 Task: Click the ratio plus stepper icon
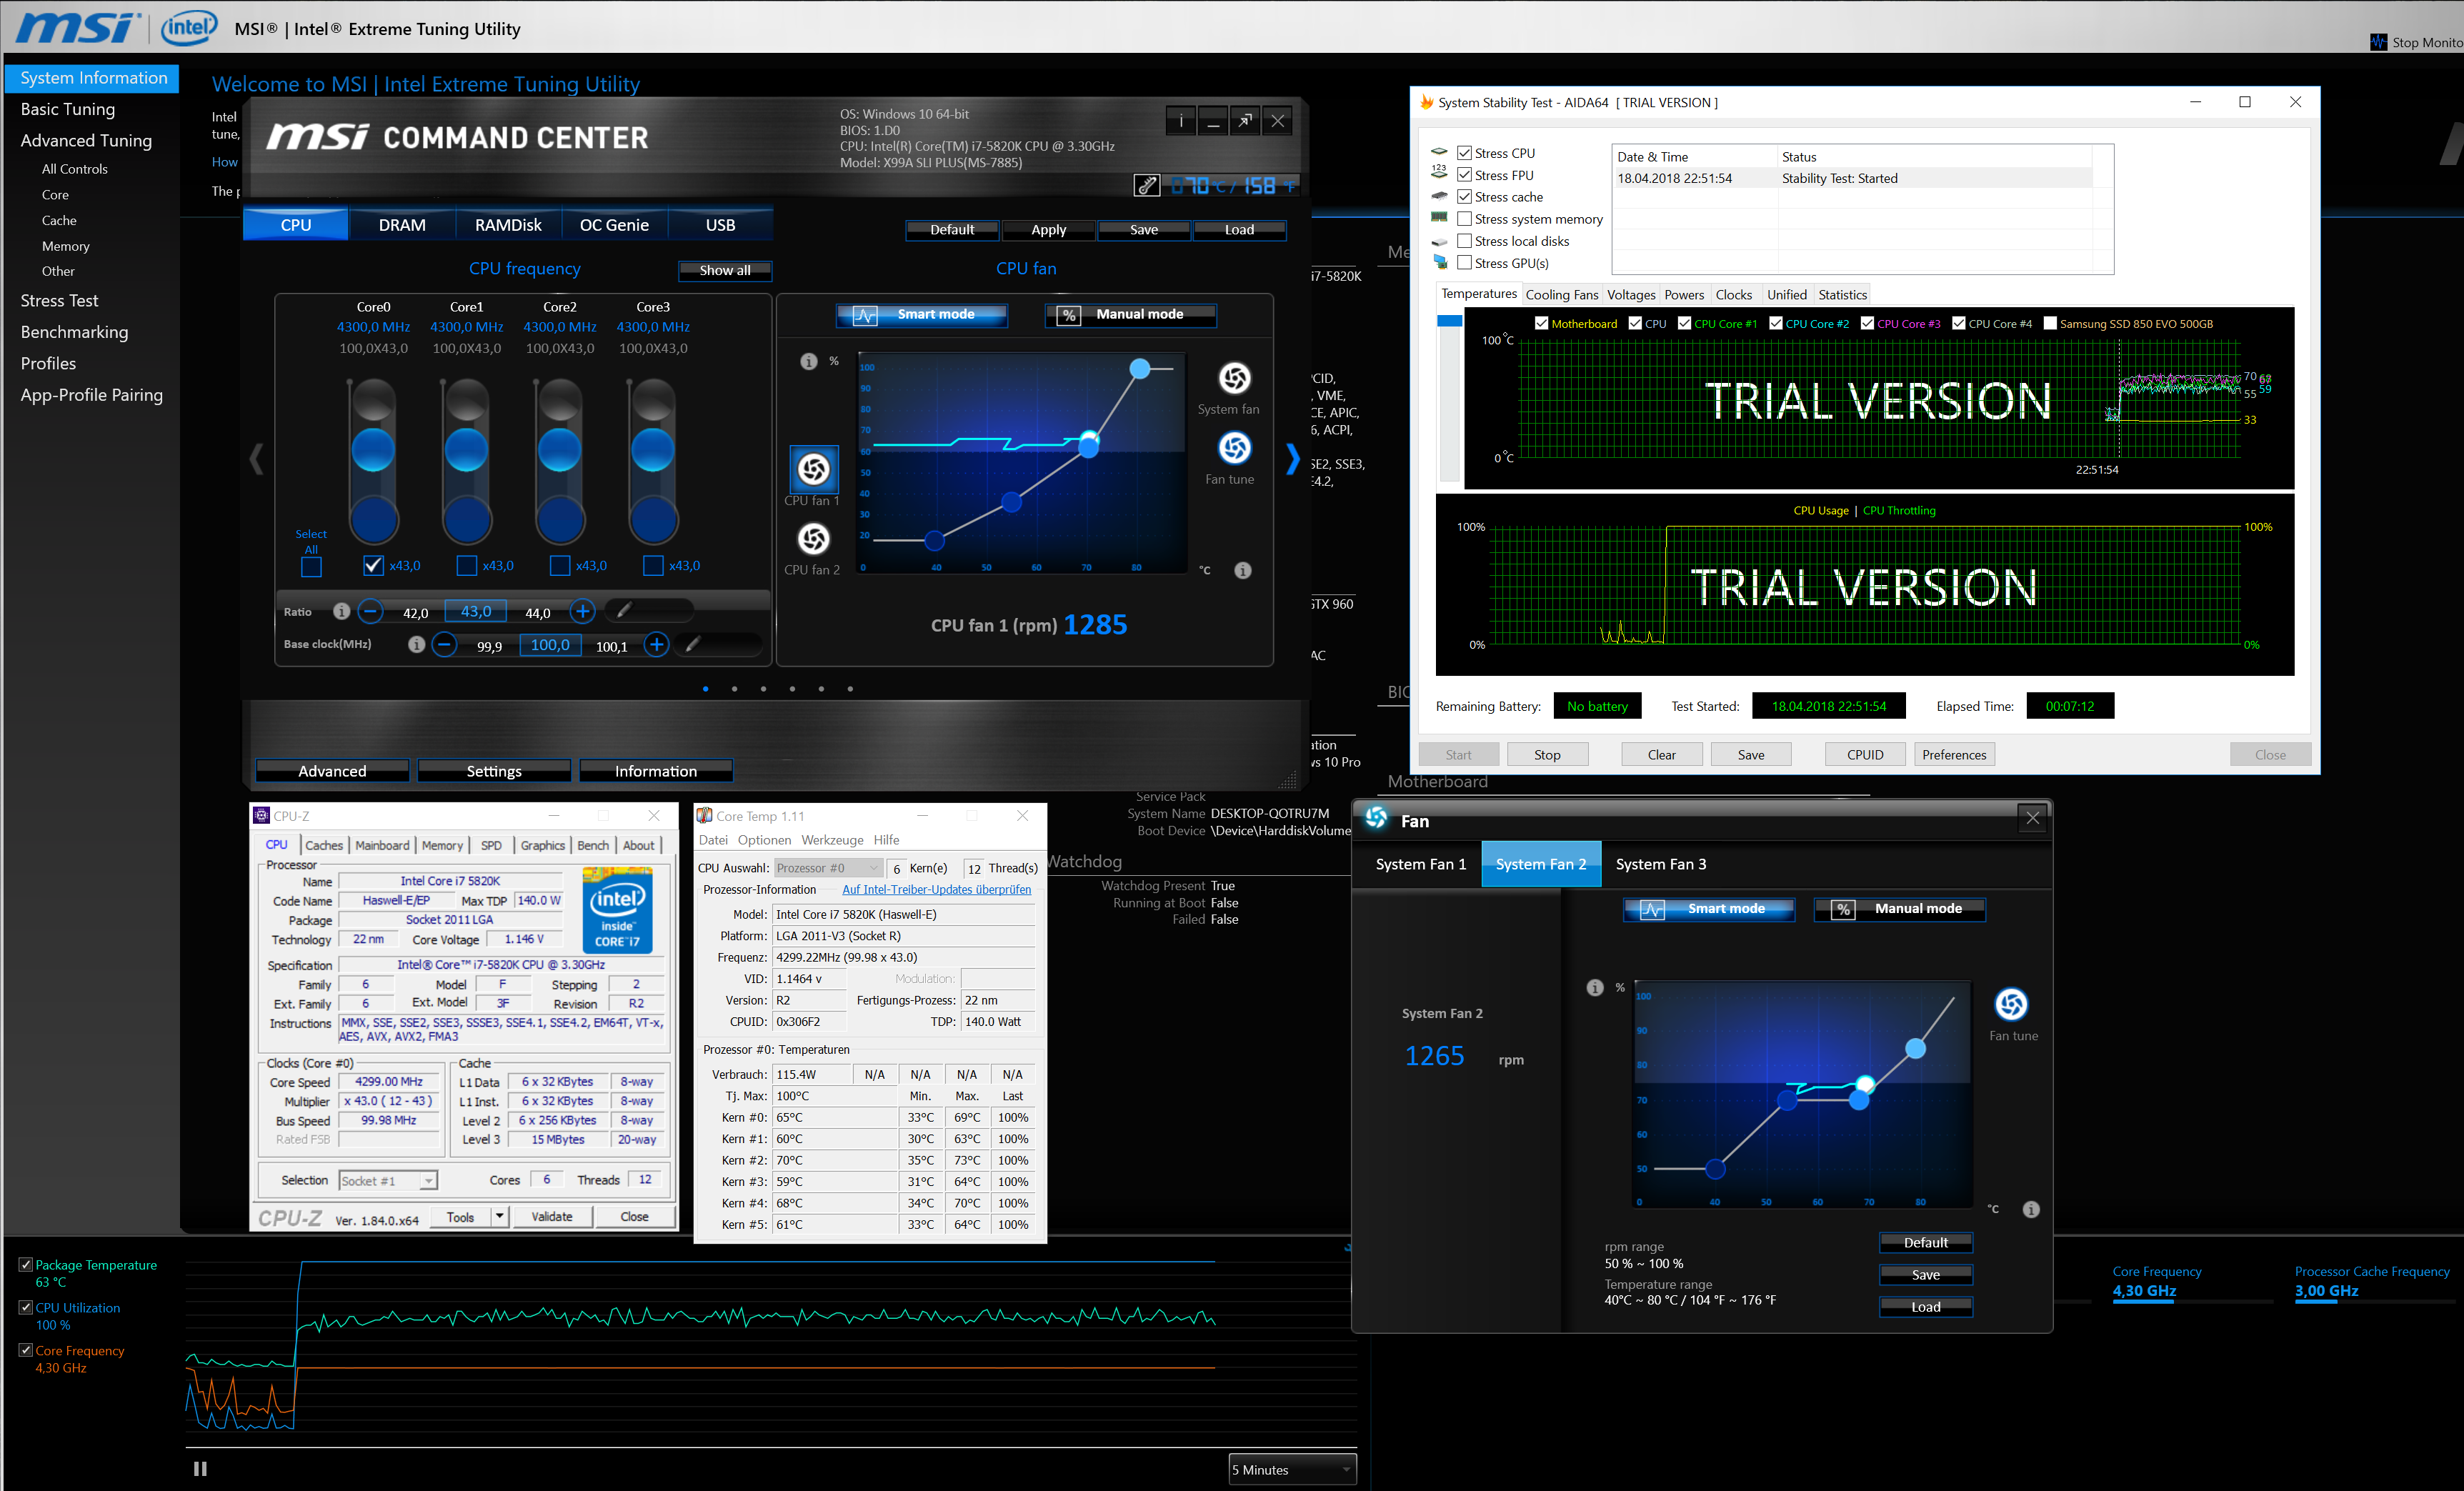(582, 611)
